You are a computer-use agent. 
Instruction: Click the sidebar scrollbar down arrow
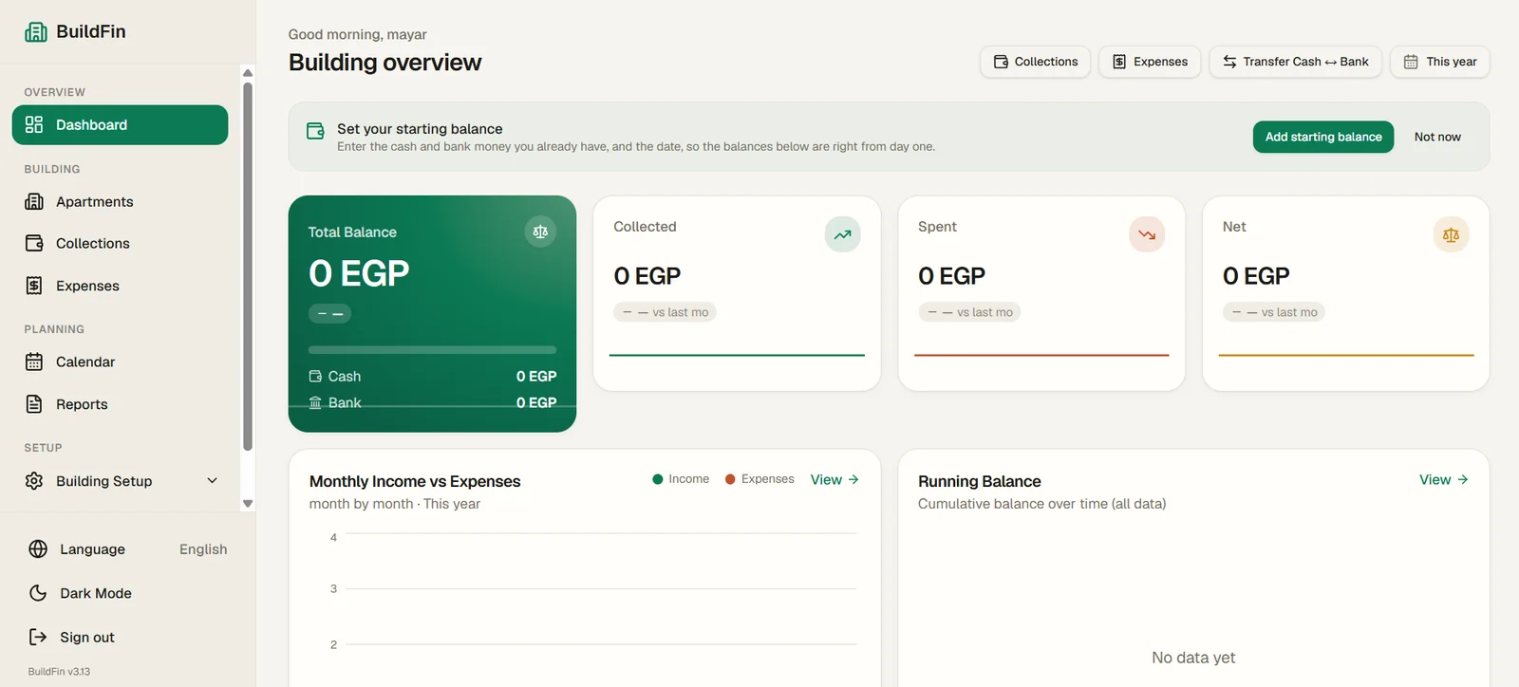coord(248,504)
